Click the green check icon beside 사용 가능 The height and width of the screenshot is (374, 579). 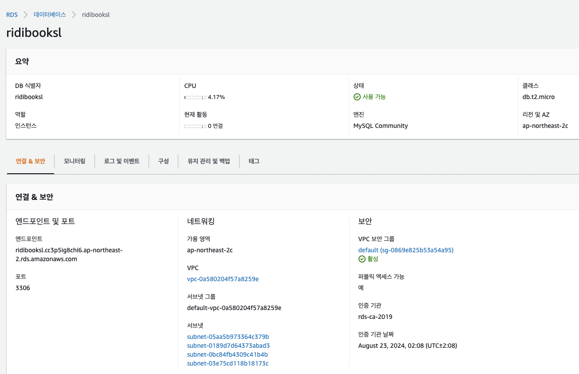[x=357, y=97]
